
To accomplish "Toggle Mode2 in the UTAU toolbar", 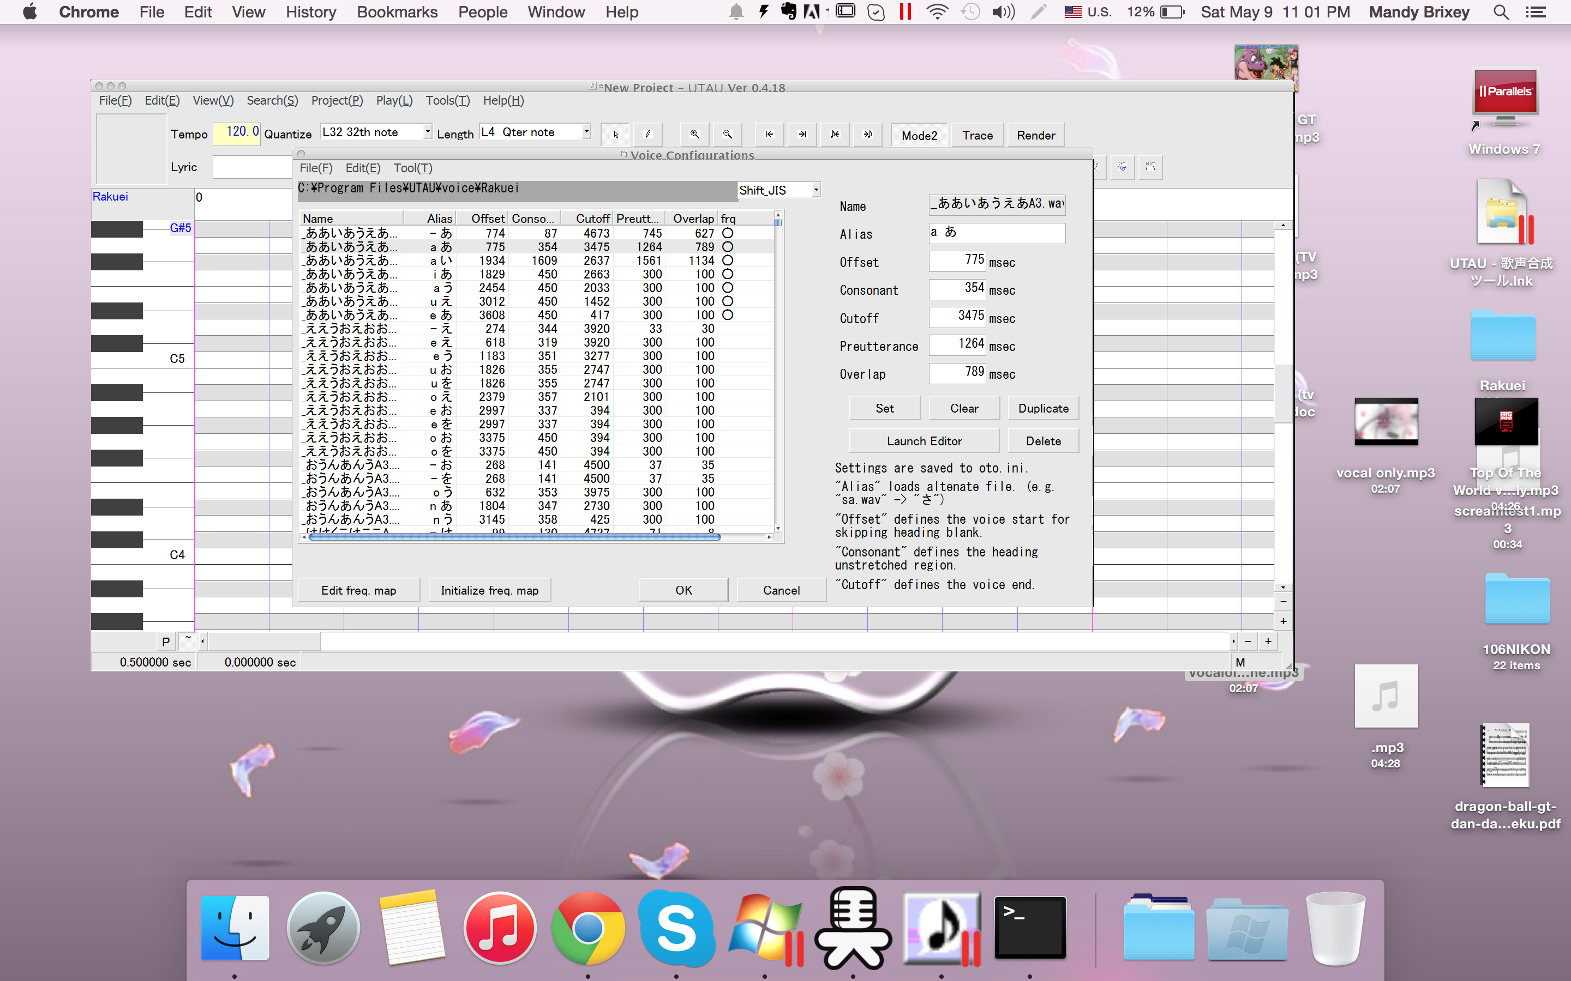I will click(919, 135).
